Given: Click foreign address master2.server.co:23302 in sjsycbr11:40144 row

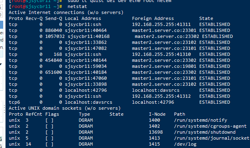Looking at the screenshot, I should (164, 60).
